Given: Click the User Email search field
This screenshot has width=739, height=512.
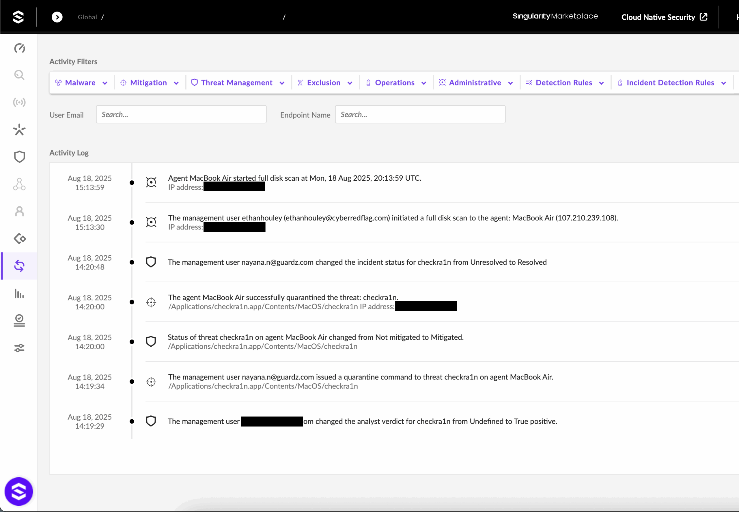Looking at the screenshot, I should tap(181, 115).
